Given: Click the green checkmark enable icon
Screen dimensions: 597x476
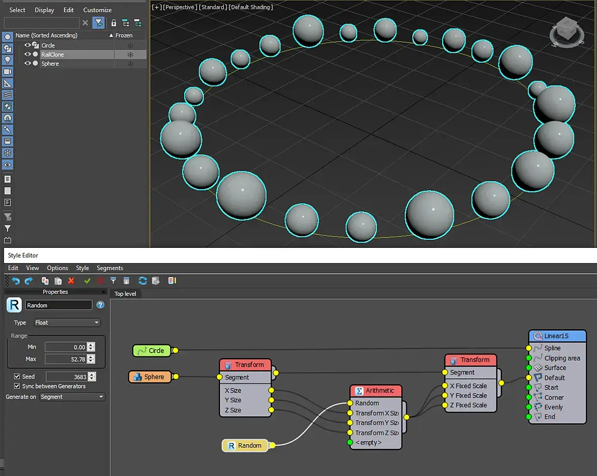Looking at the screenshot, I should click(87, 281).
